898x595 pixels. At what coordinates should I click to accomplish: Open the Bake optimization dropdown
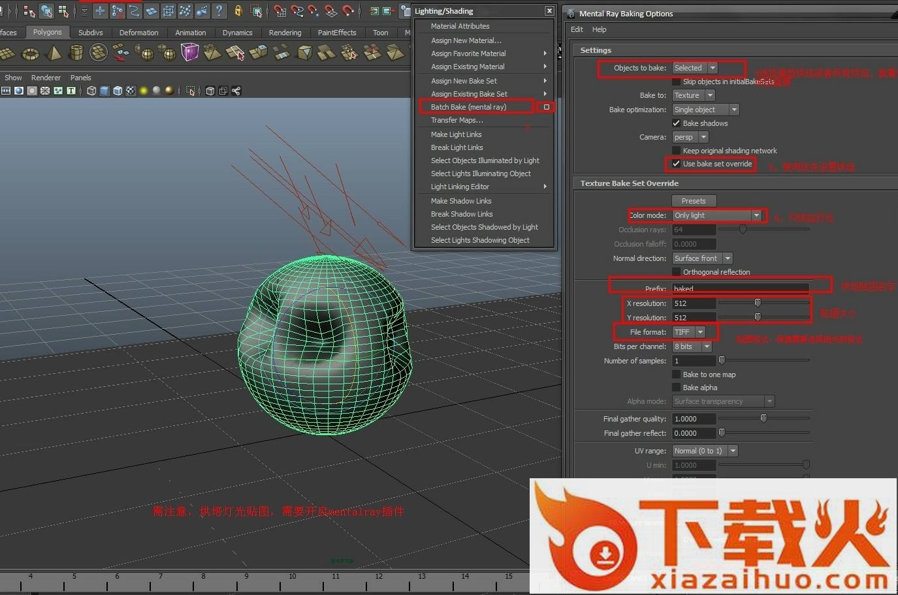click(705, 110)
